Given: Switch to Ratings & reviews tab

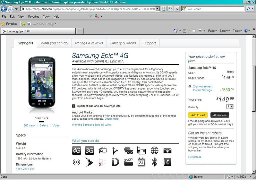Looking at the screenshot, I should pyautogui.click(x=89, y=43).
